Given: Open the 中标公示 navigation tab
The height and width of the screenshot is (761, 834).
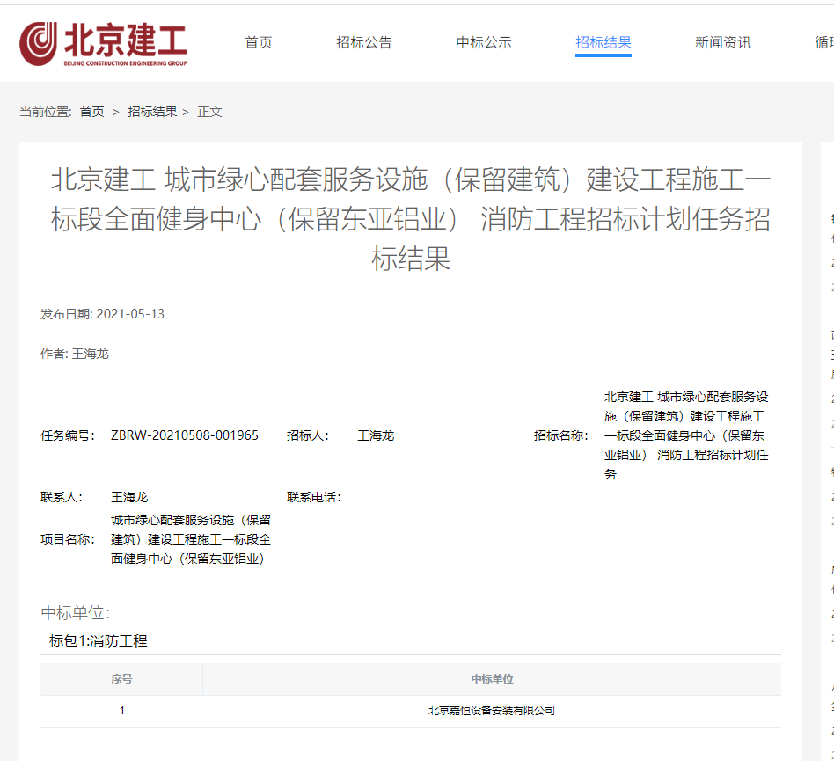Looking at the screenshot, I should pos(483,42).
